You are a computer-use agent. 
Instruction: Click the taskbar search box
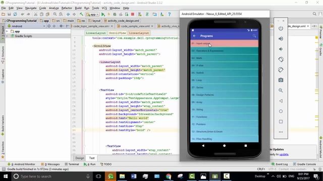point(51,176)
